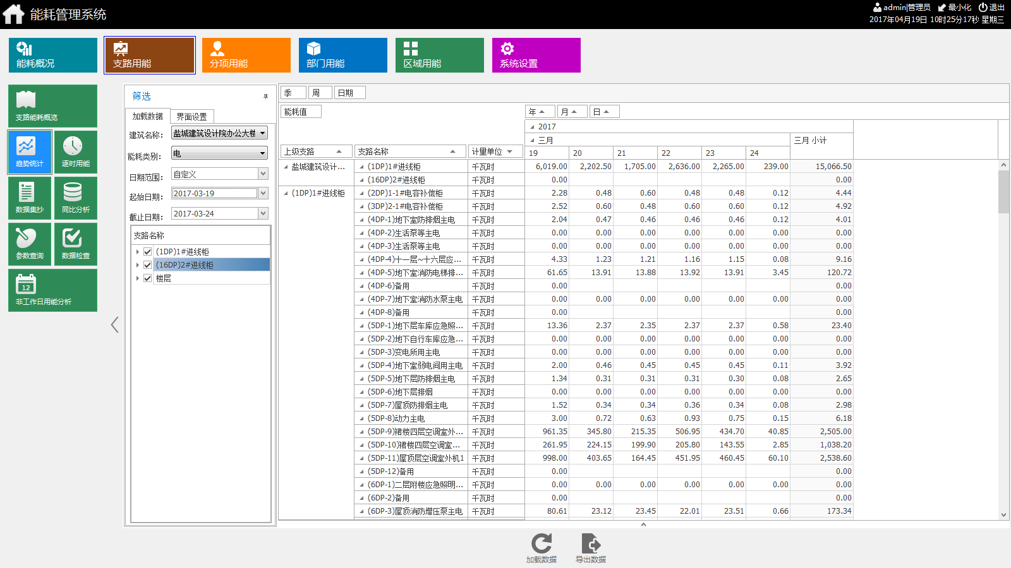Viewport: 1011px width, 568px height.
Task: Collapse the 三月 month group
Action: point(532,140)
